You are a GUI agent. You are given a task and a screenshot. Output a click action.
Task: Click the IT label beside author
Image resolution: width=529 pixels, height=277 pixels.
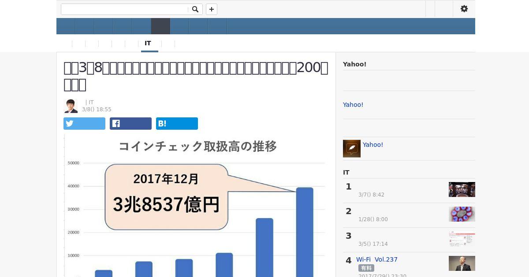[x=91, y=102]
